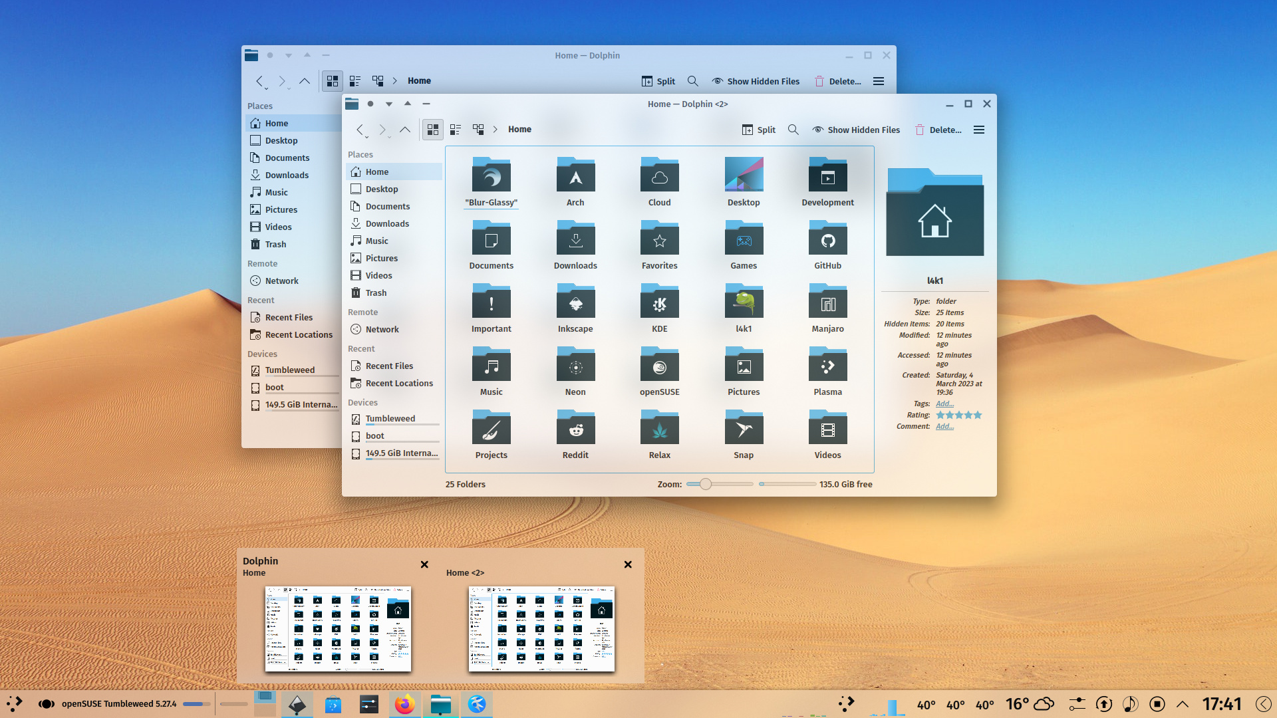Viewport: 1277px width, 718px height.
Task: Open the Inkscape folder
Action: click(575, 307)
